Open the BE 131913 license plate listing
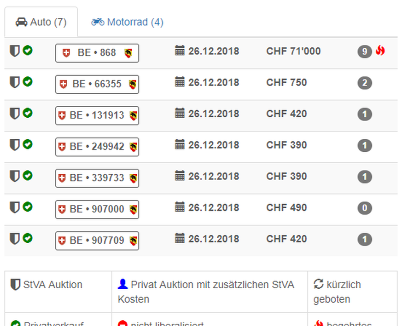 (x=97, y=115)
